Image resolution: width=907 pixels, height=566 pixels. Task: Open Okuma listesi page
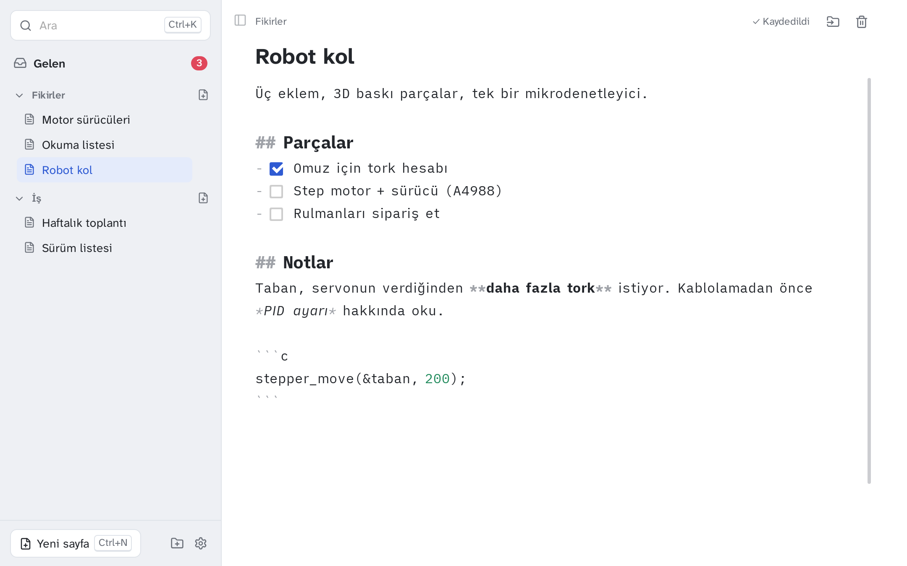(x=105, y=145)
